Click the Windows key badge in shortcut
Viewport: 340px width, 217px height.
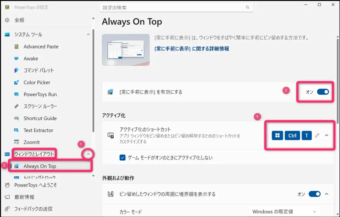[277, 135]
